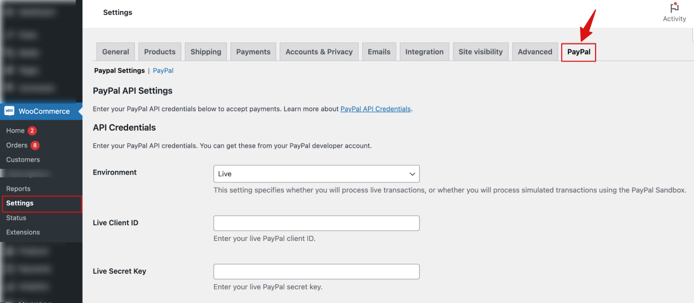Open the Extensions page
The image size is (694, 303).
pyautogui.click(x=23, y=232)
